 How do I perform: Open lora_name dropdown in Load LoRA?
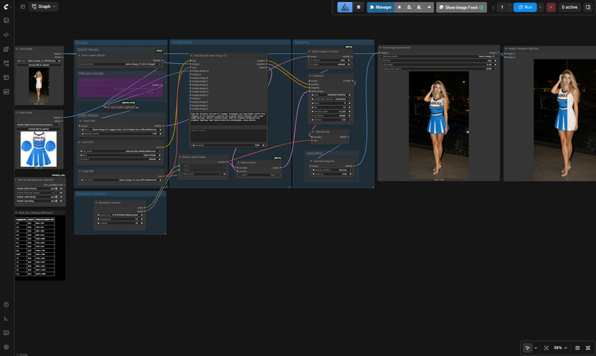pos(121,129)
